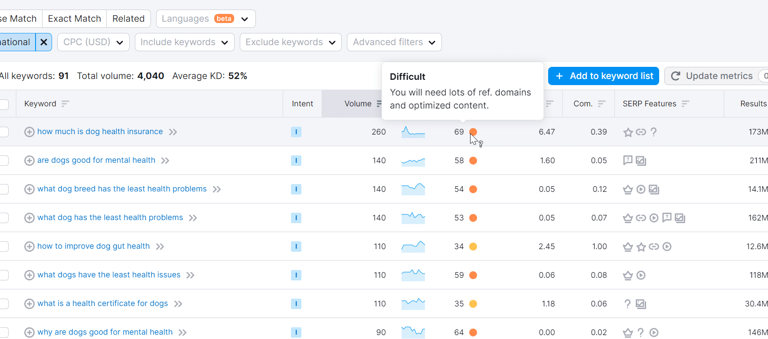Open keyword link 'why are dogs good for mental health'
Screen dimensions: 768x339
click(x=105, y=332)
